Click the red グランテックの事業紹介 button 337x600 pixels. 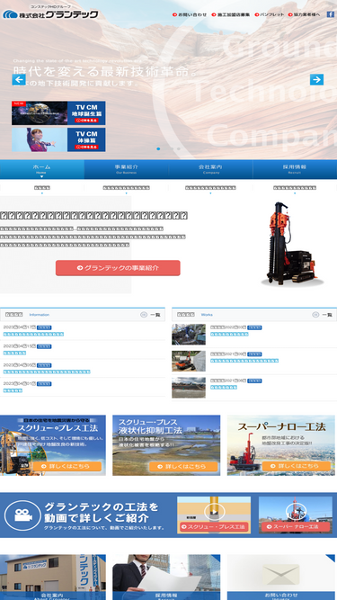[x=118, y=268]
